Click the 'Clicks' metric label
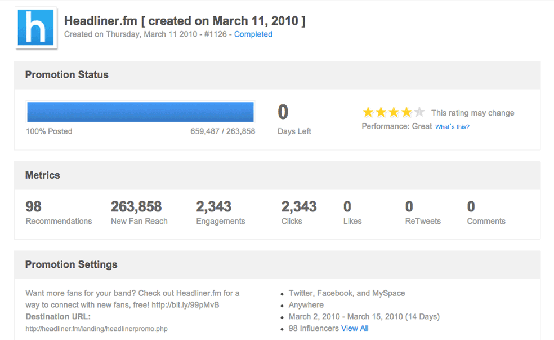This screenshot has width=554, height=340. pos(292,221)
